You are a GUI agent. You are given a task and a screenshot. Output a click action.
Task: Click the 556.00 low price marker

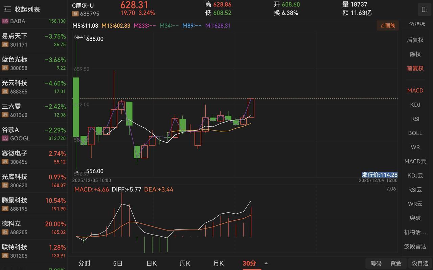click(95, 171)
